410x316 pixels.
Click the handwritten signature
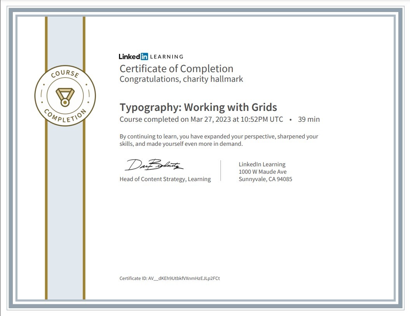point(154,165)
